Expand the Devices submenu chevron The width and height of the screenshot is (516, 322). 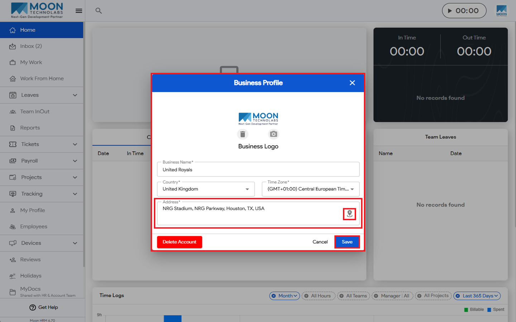tap(75, 243)
